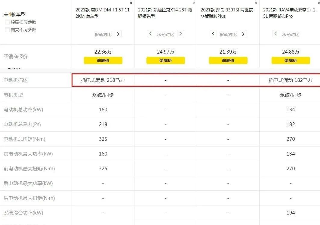Click the 后电动机最大扭矩(N·m) row label
This screenshot has width=320, height=225.
29,198
